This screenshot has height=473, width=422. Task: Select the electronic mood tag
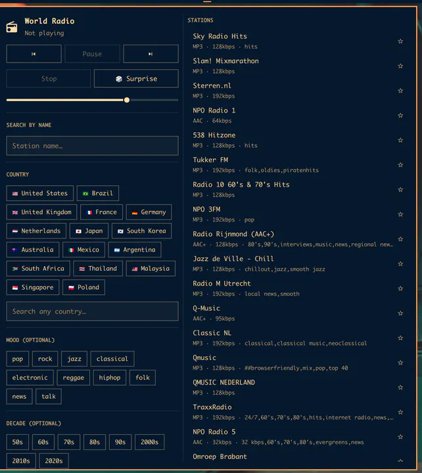click(x=30, y=378)
